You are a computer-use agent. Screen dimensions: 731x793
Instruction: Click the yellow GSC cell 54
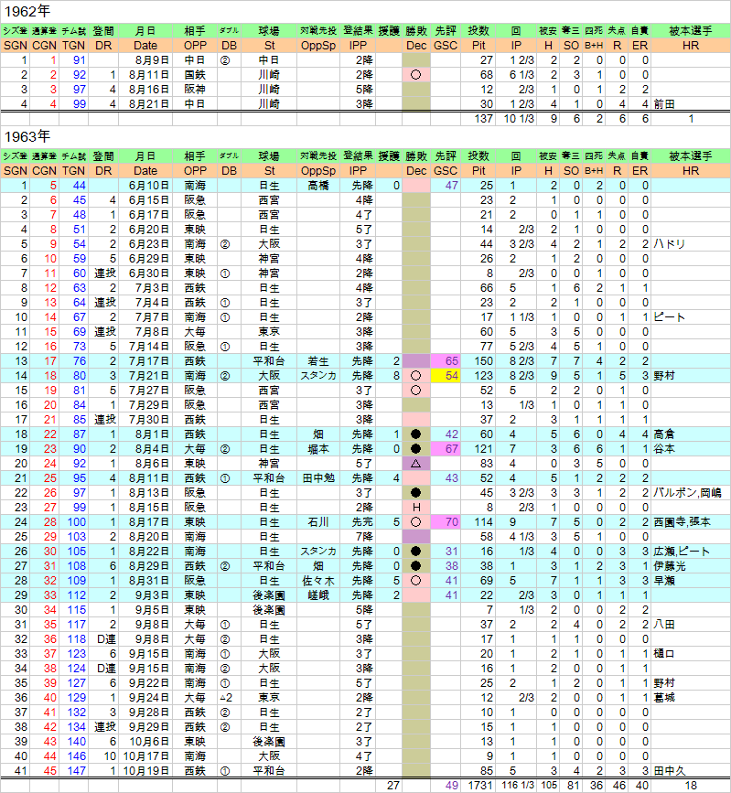pyautogui.click(x=446, y=376)
